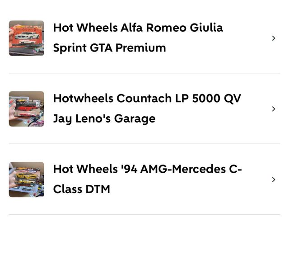Click the 'Class DTM' text line
This screenshot has height=279, width=289.
pyautogui.click(x=81, y=189)
